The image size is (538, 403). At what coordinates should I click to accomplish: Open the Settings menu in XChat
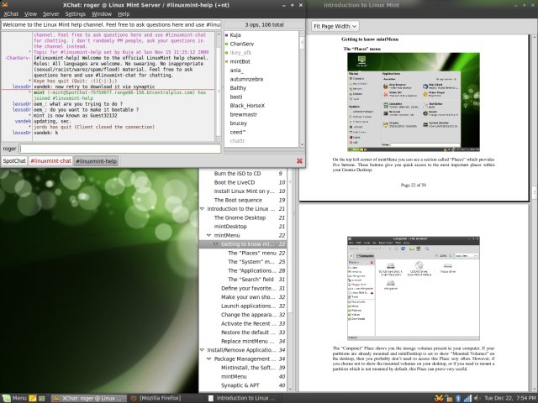(75, 14)
